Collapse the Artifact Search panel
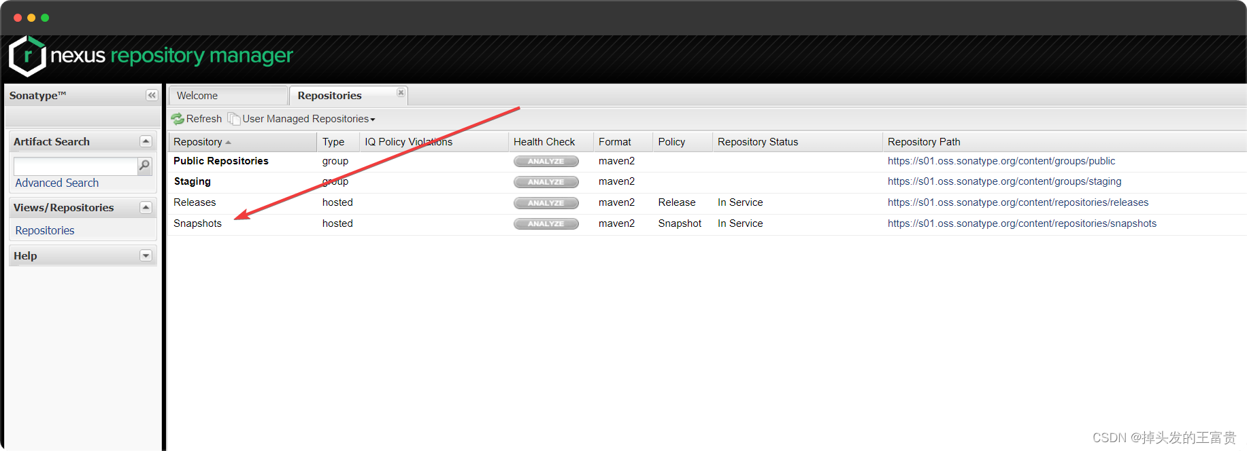Viewport: 1247px width, 451px height. click(x=146, y=141)
